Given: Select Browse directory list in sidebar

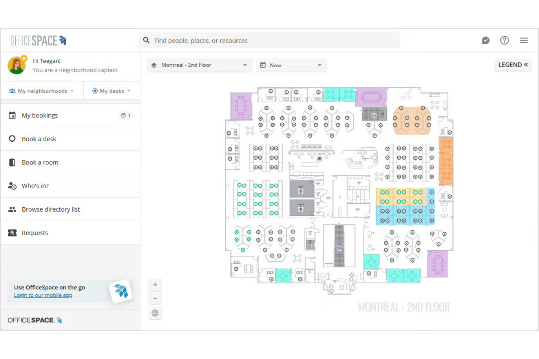Looking at the screenshot, I should pyautogui.click(x=51, y=209).
